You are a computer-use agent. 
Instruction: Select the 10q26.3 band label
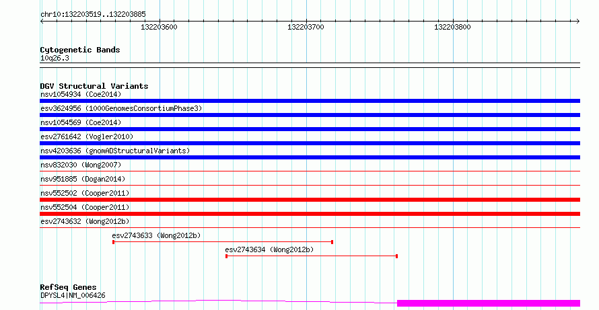(x=55, y=59)
